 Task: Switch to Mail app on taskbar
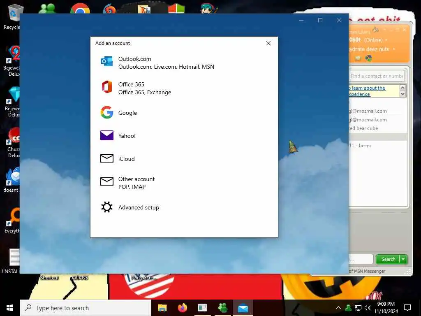coord(243,308)
